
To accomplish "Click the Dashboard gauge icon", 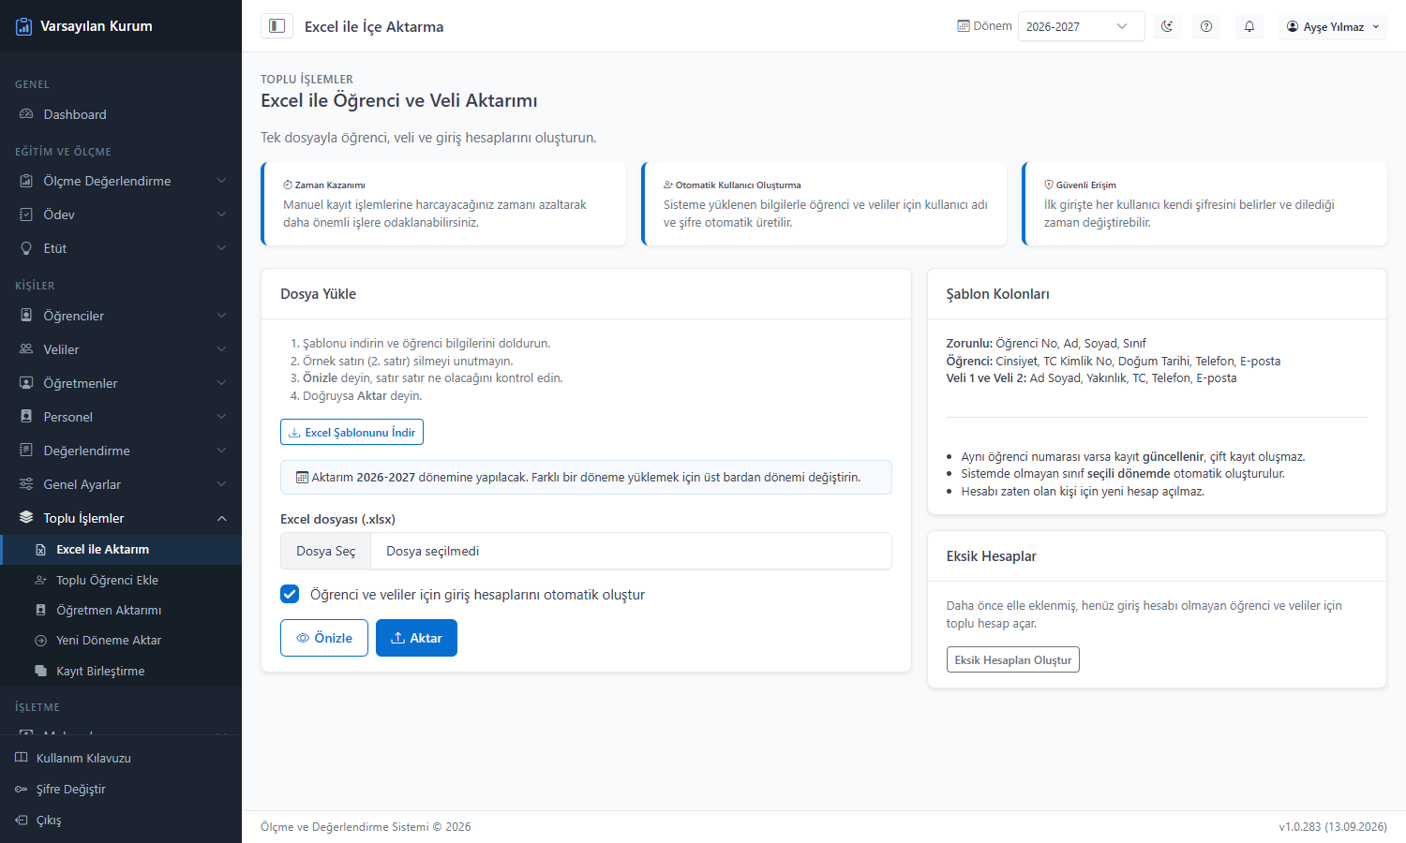I will 26,114.
